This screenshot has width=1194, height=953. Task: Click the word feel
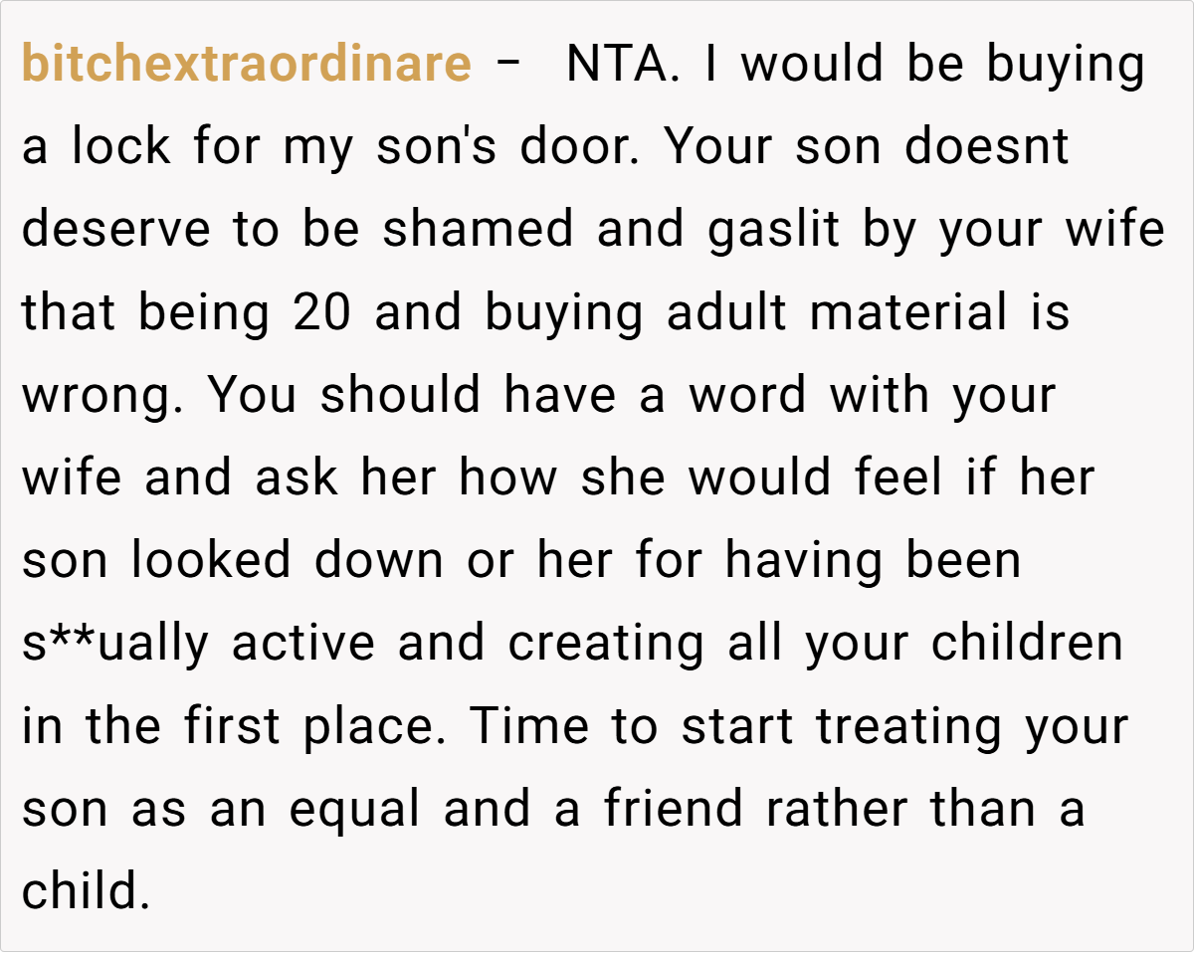(897, 477)
